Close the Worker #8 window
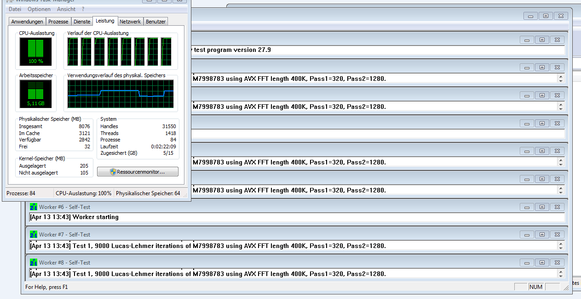The height and width of the screenshot is (299, 581). [x=557, y=263]
